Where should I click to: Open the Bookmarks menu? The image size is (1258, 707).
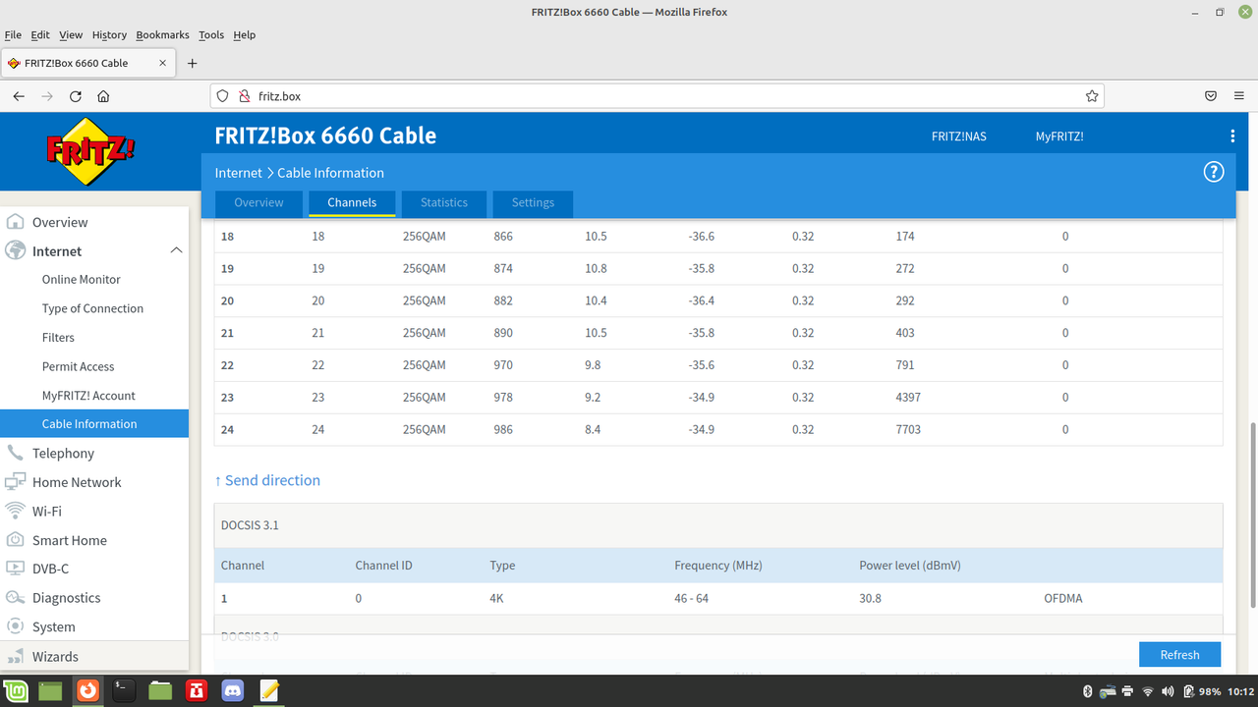tap(162, 34)
